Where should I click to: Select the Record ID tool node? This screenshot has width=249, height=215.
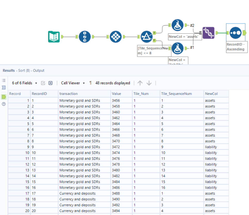tap(85, 37)
